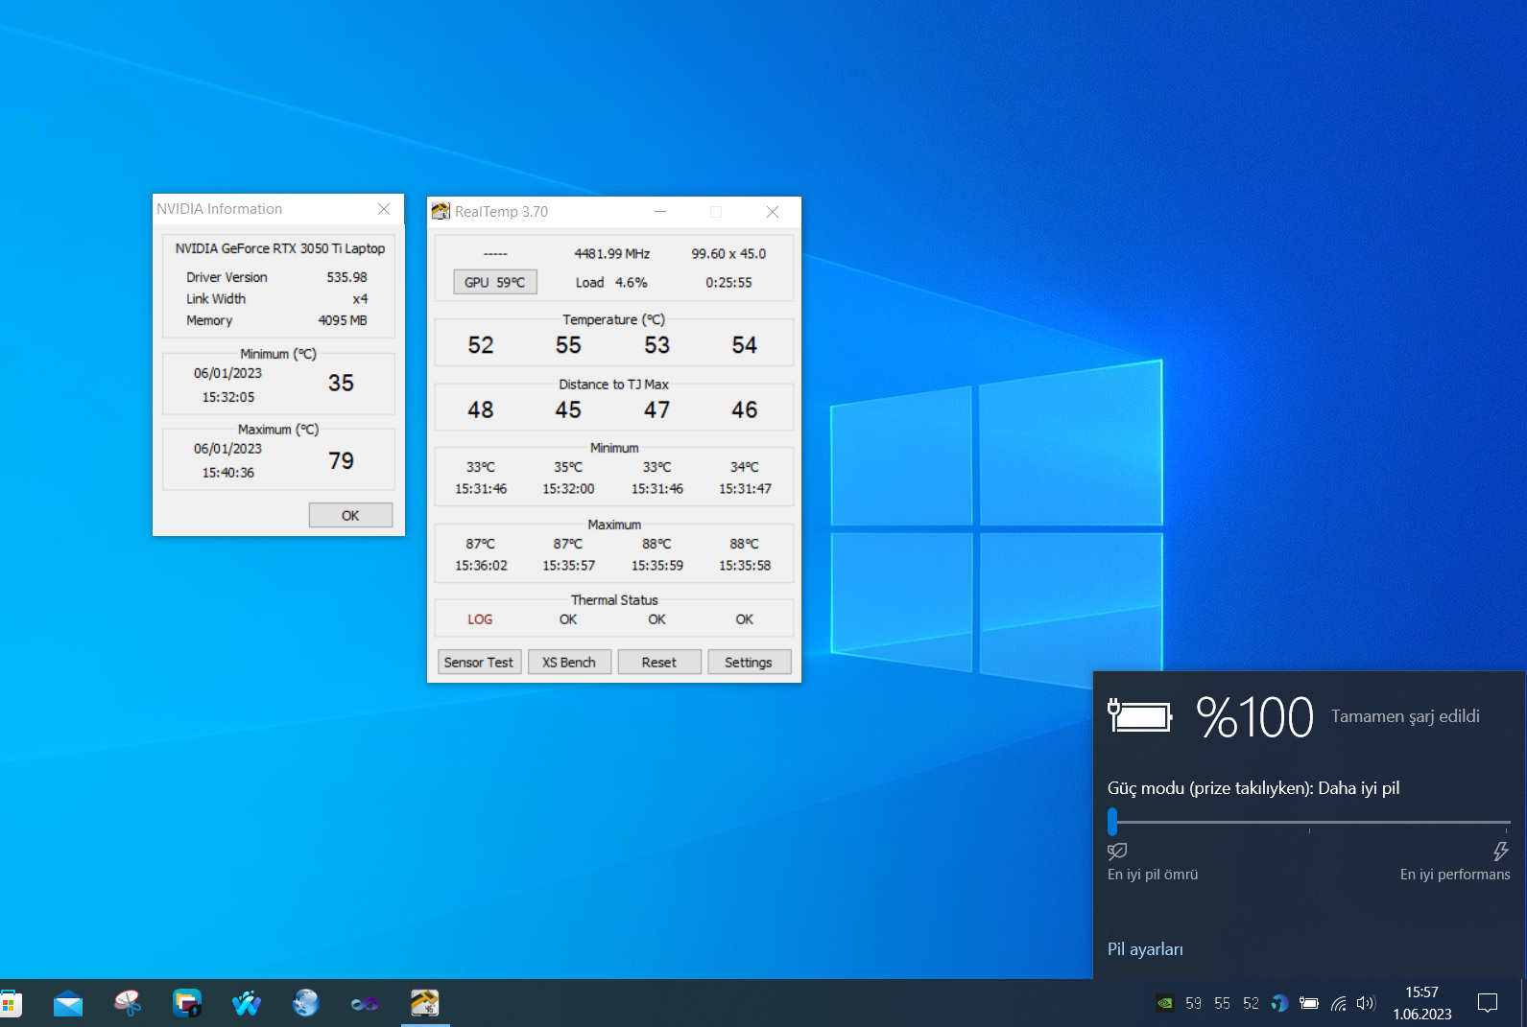
Task: Click Reset in RealTemp
Action: [659, 663]
